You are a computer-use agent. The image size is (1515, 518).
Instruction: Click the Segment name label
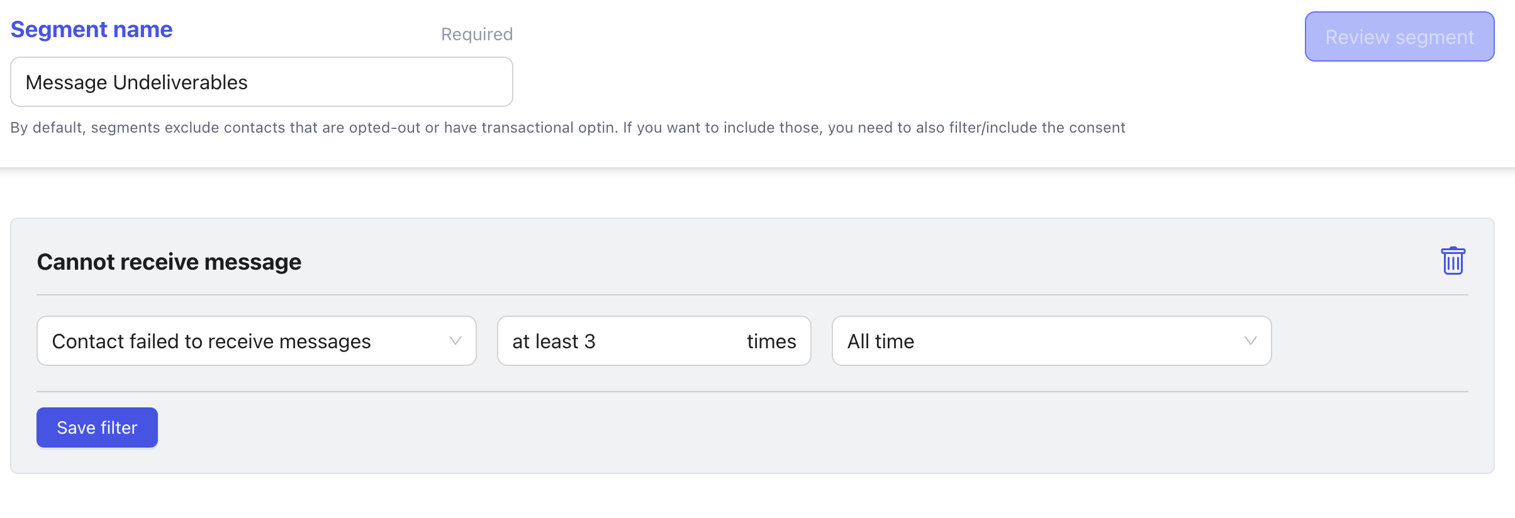92,30
